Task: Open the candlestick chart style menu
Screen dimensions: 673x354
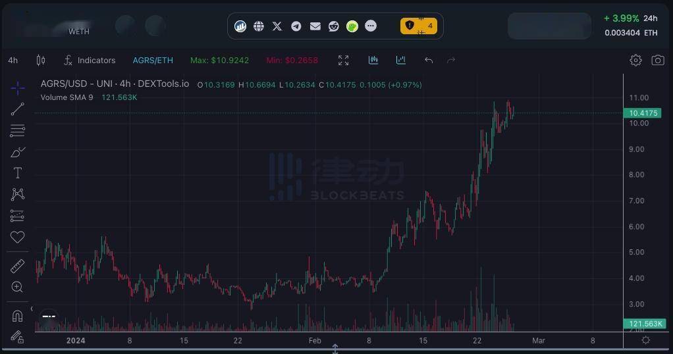Action: [x=41, y=61]
